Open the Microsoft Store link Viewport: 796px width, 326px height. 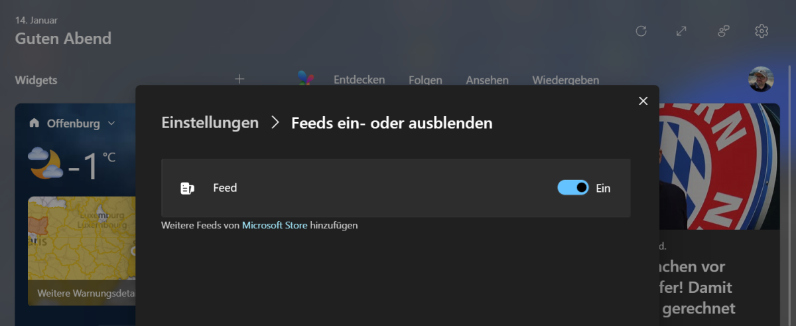(x=275, y=225)
